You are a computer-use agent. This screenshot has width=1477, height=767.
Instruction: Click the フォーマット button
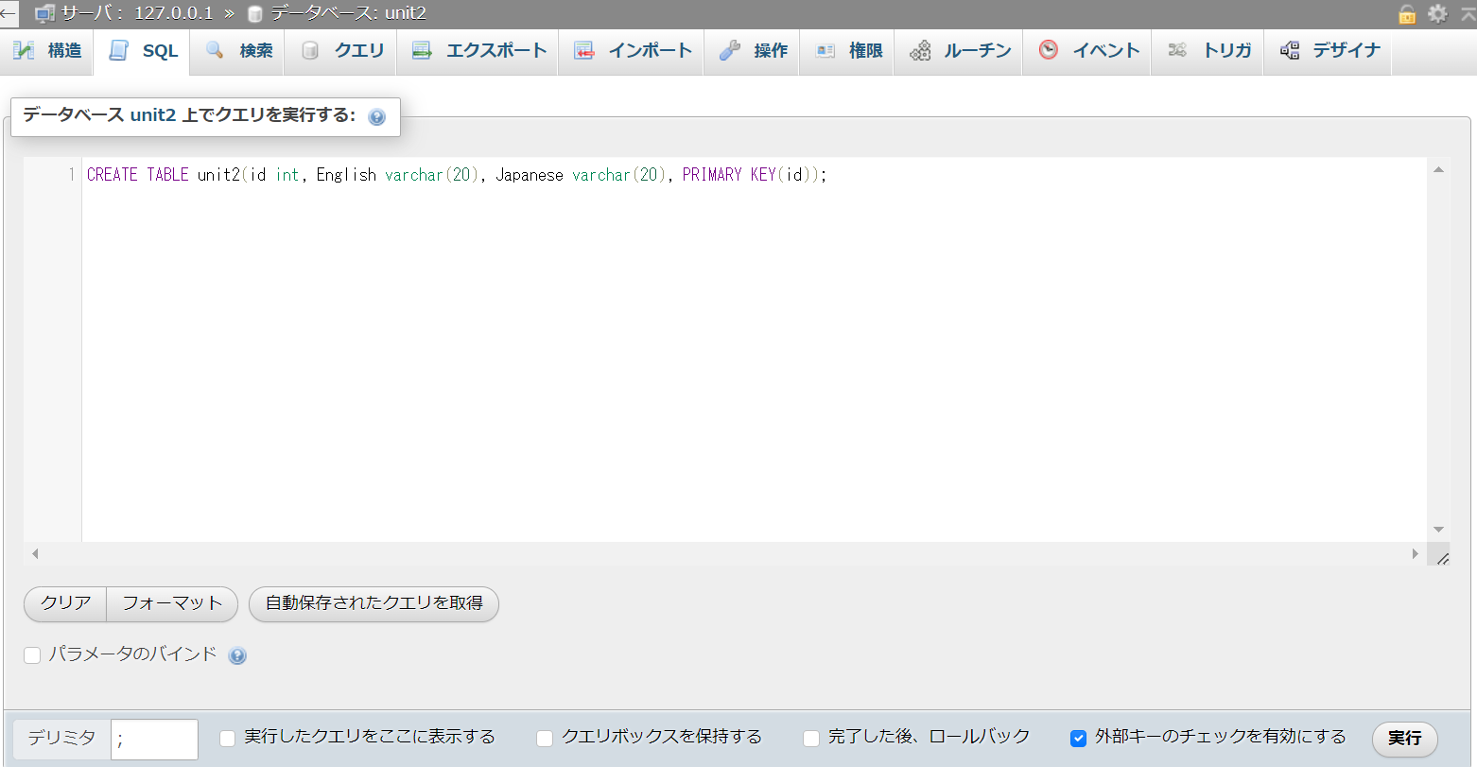tap(172, 603)
